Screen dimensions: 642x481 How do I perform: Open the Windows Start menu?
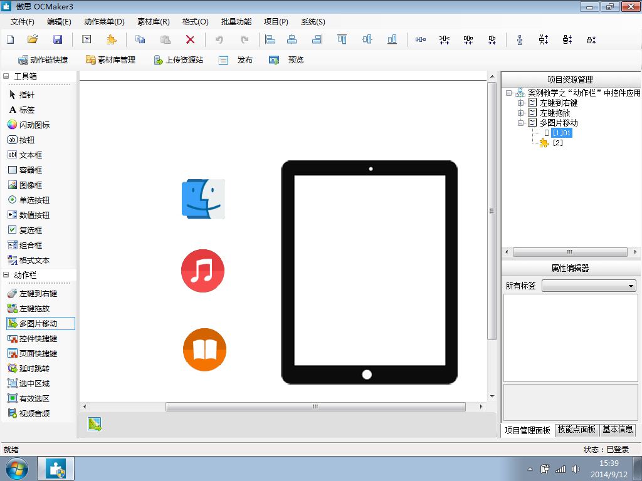point(16,468)
